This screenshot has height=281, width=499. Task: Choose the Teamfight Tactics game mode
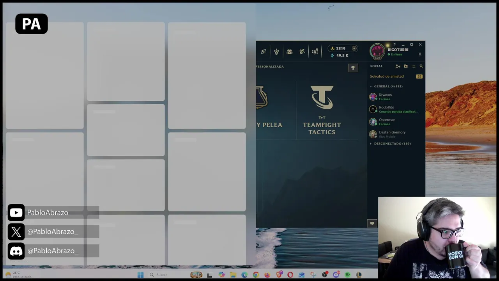click(322, 110)
